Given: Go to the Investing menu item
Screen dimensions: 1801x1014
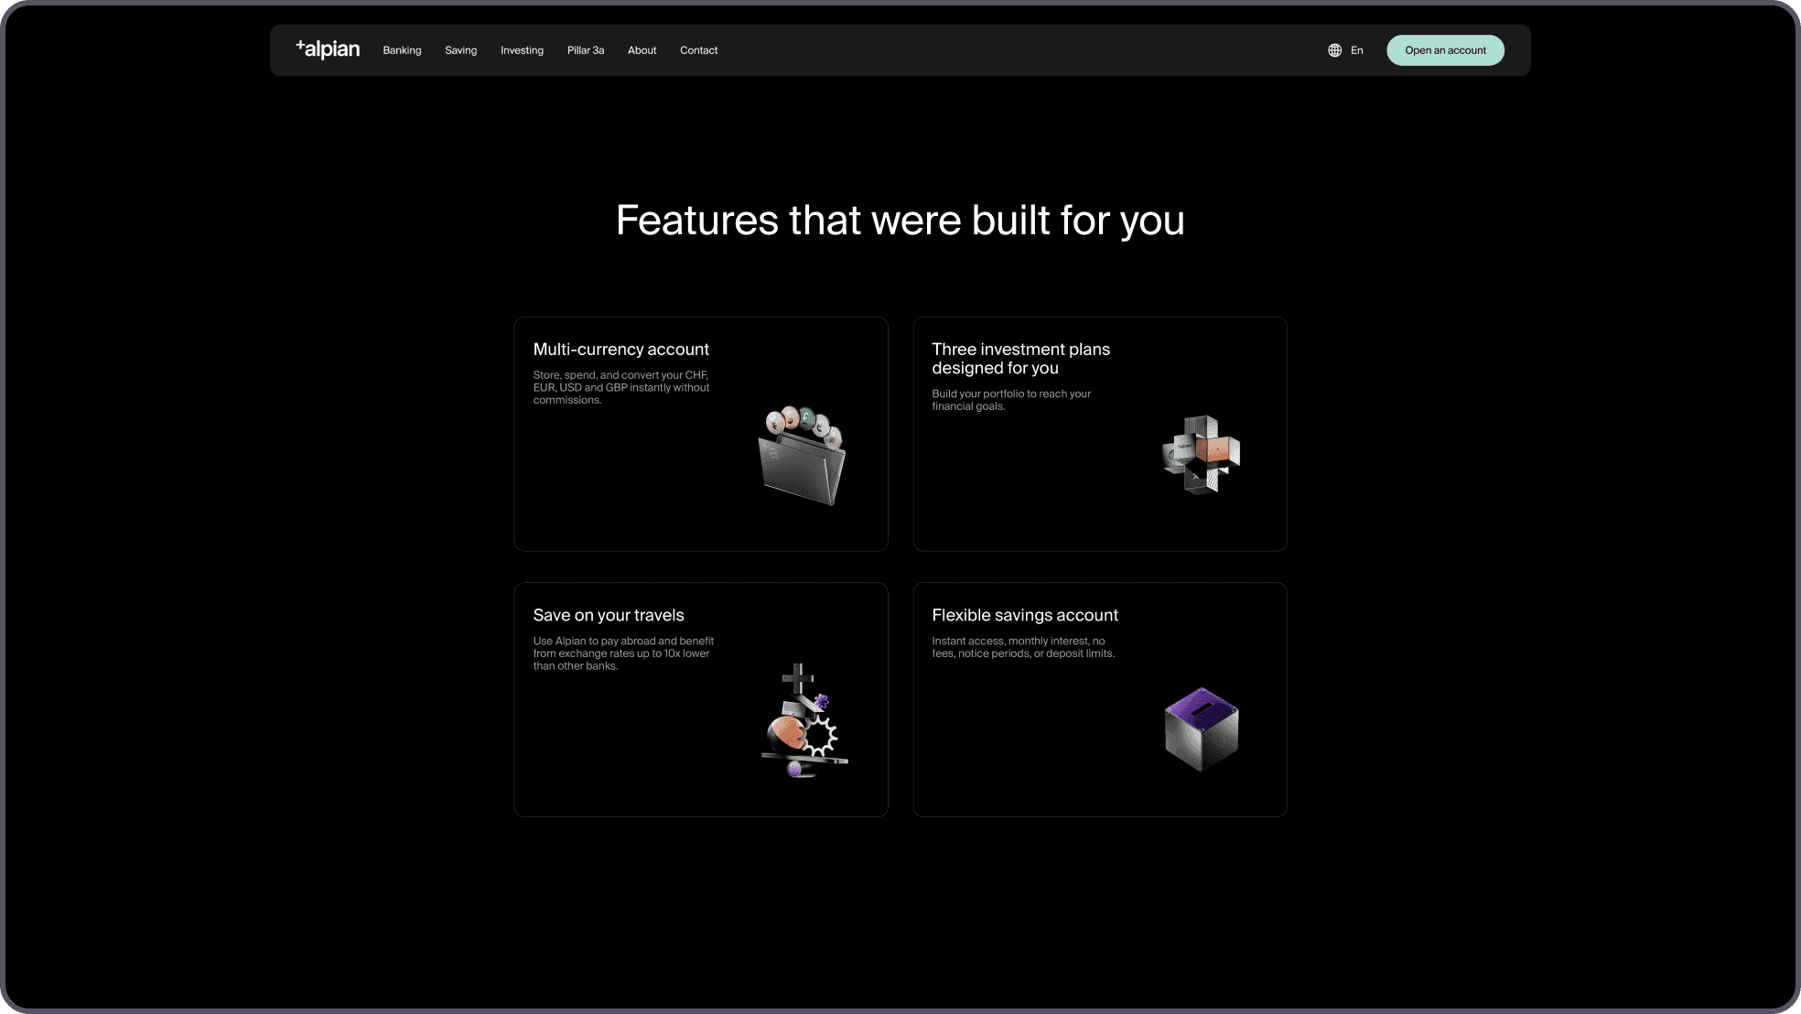Looking at the screenshot, I should (x=522, y=50).
